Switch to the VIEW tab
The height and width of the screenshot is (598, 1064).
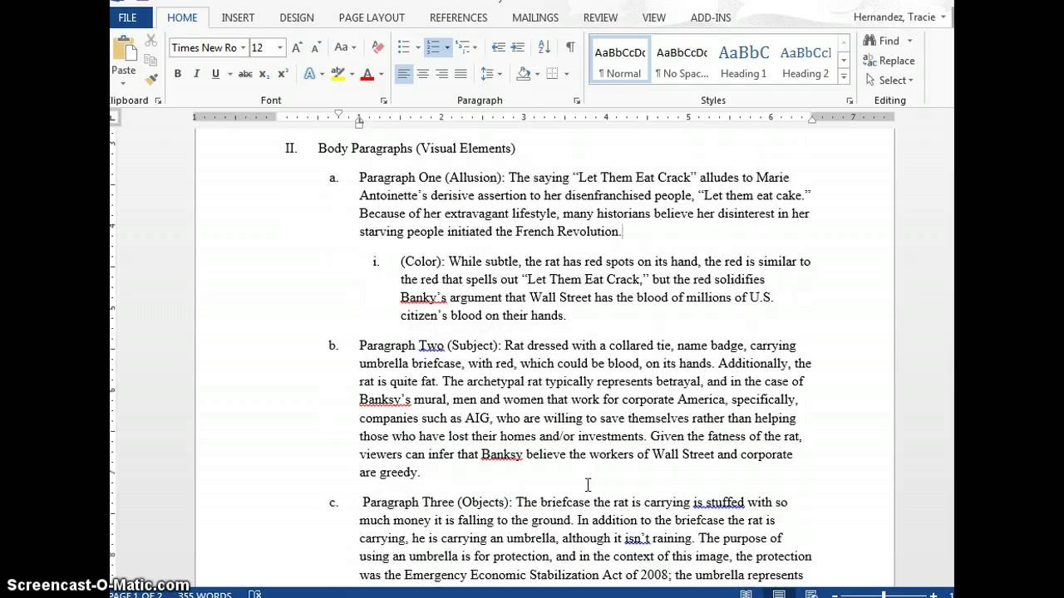[654, 17]
